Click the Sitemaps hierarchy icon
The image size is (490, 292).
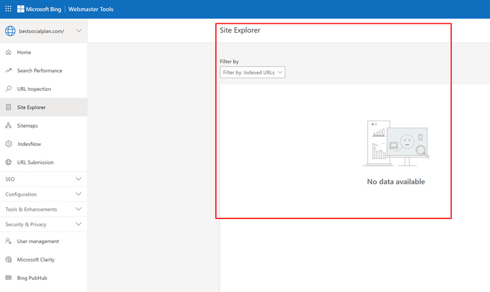tap(8, 126)
